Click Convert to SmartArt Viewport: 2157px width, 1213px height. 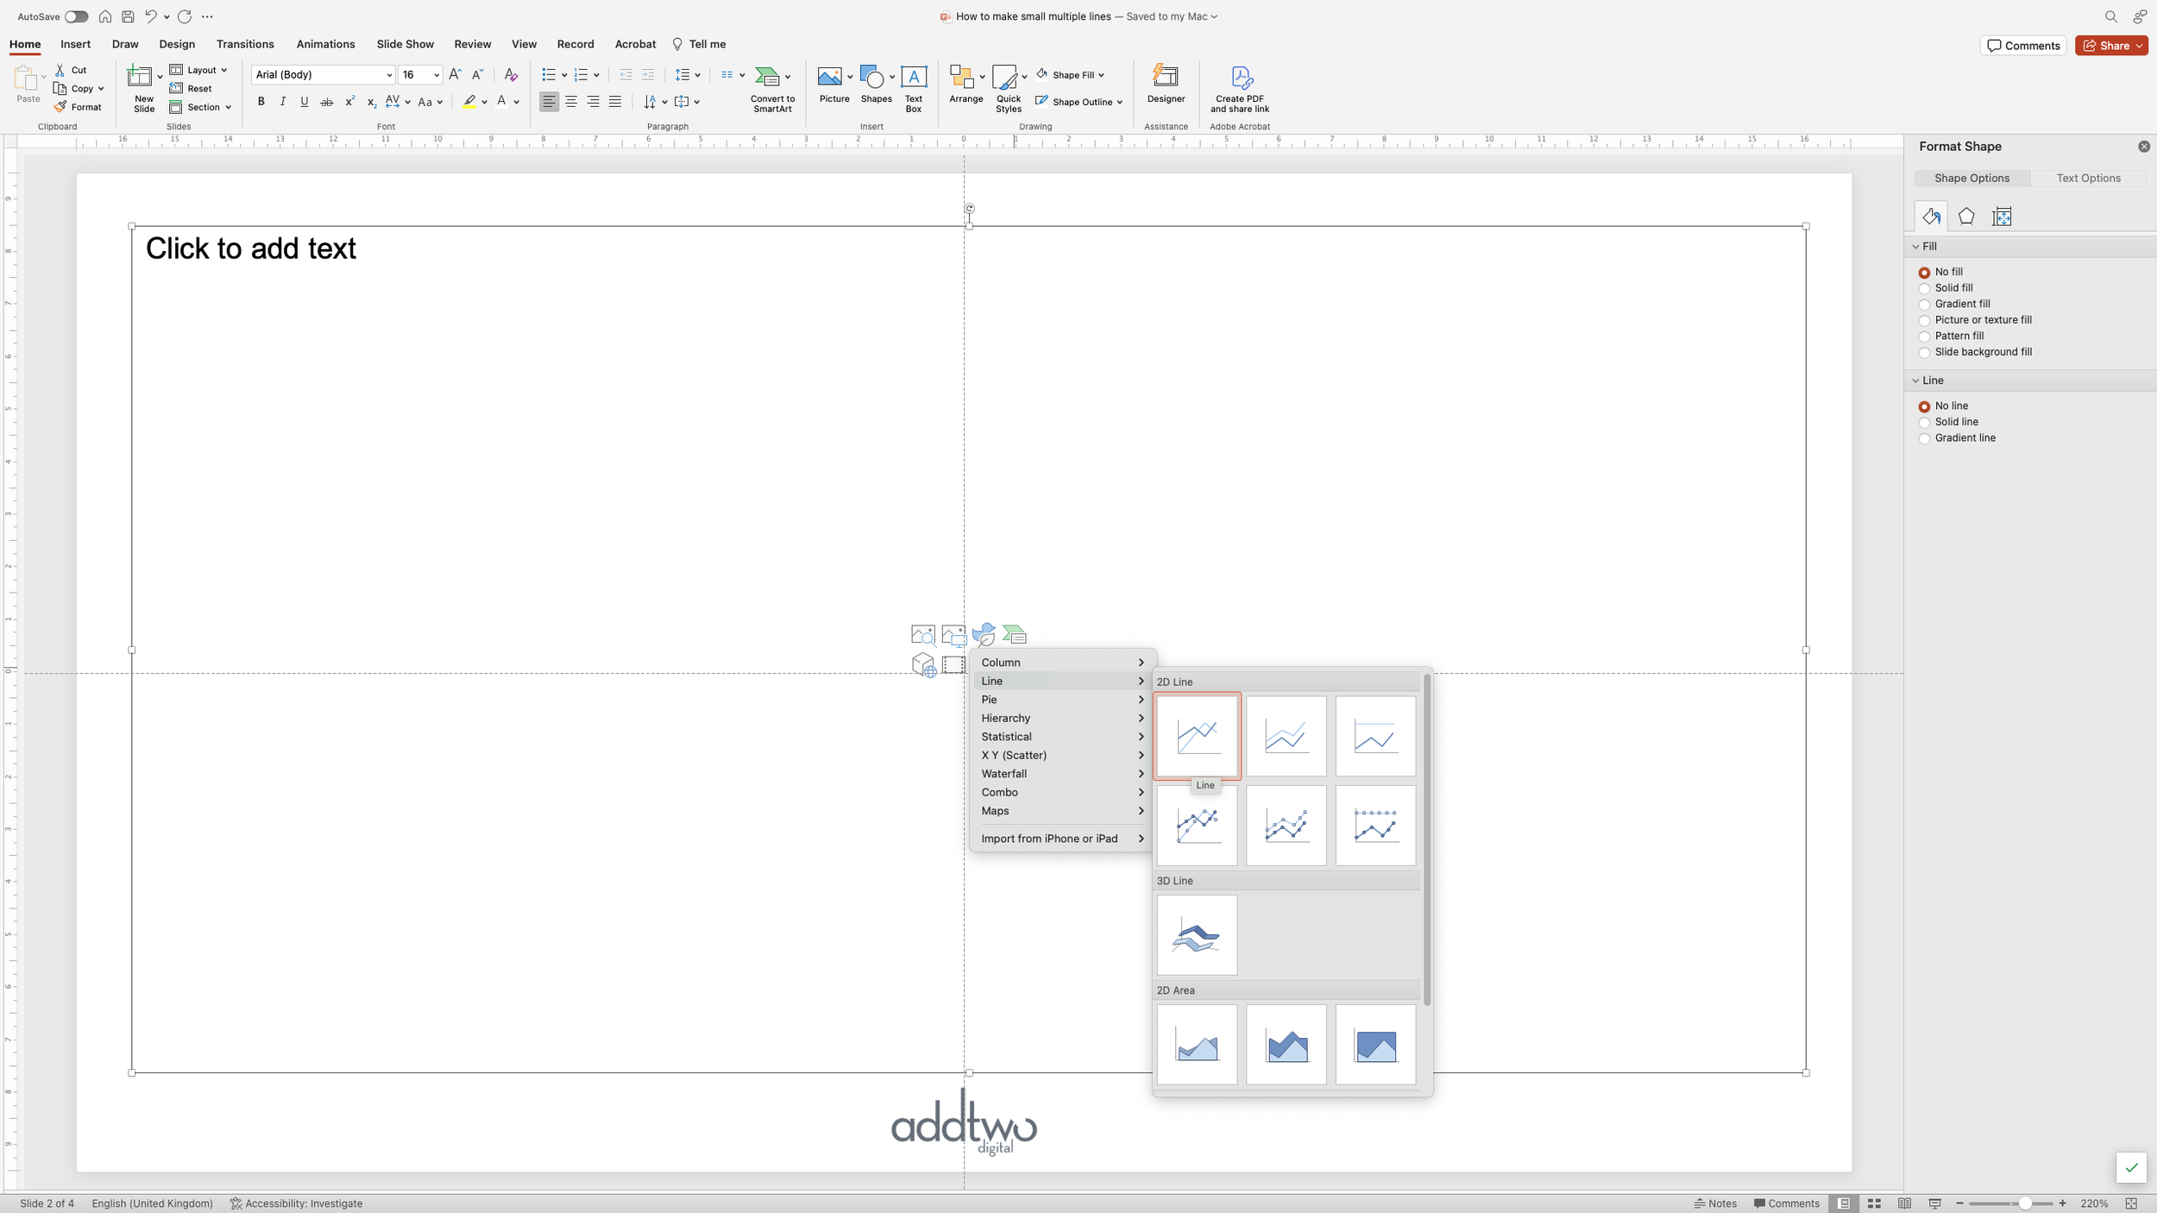tap(772, 88)
